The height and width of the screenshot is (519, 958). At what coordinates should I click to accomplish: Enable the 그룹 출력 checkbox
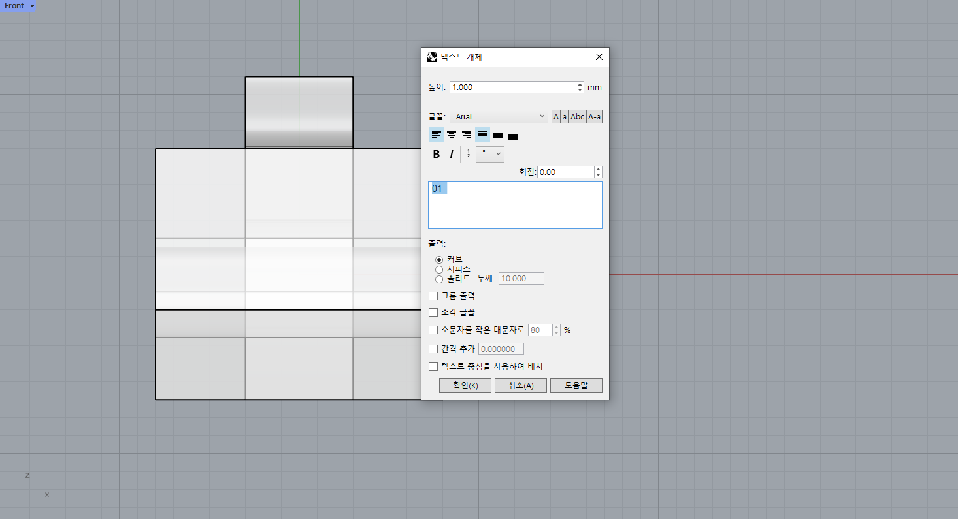point(433,296)
